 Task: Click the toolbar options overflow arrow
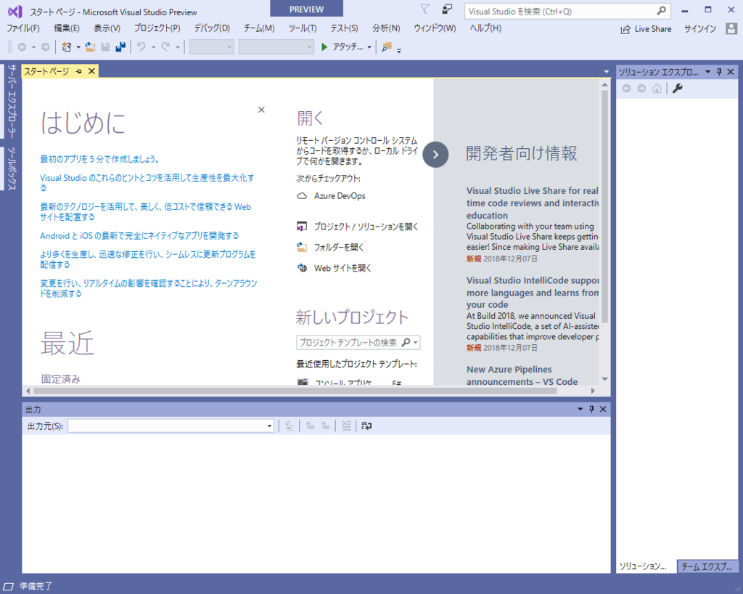click(x=399, y=49)
